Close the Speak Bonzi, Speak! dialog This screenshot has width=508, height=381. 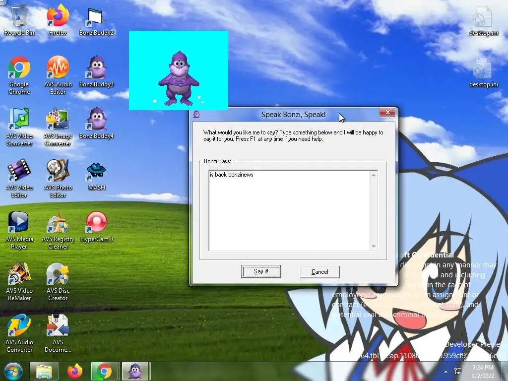[x=387, y=112]
